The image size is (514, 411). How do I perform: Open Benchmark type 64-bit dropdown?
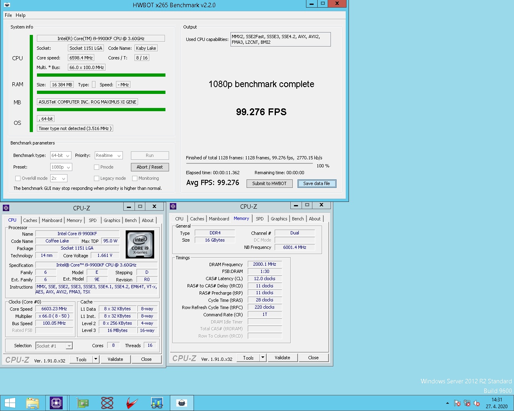pos(61,155)
